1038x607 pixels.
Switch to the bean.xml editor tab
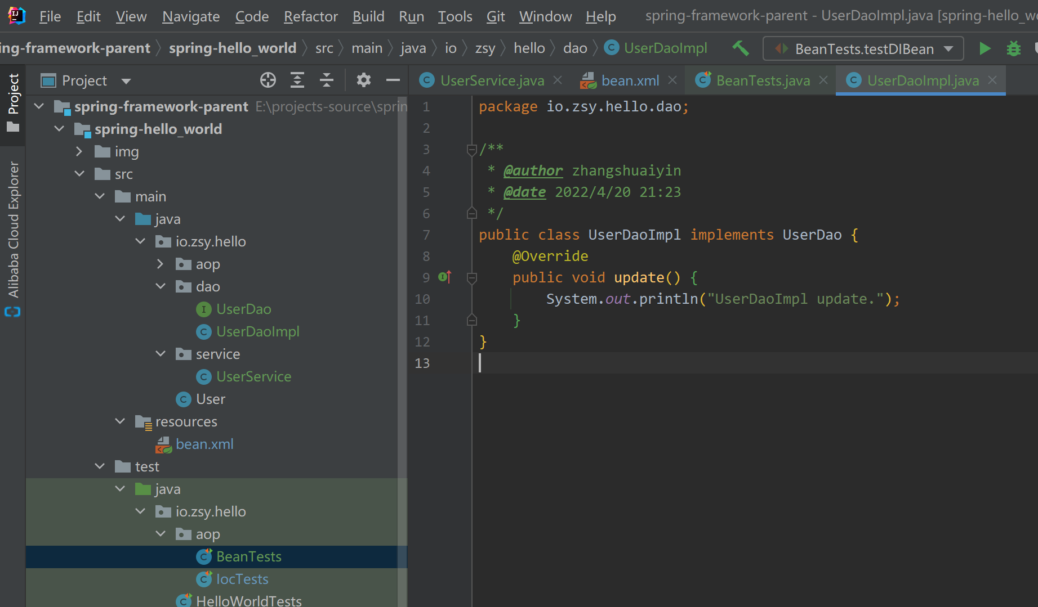point(630,80)
